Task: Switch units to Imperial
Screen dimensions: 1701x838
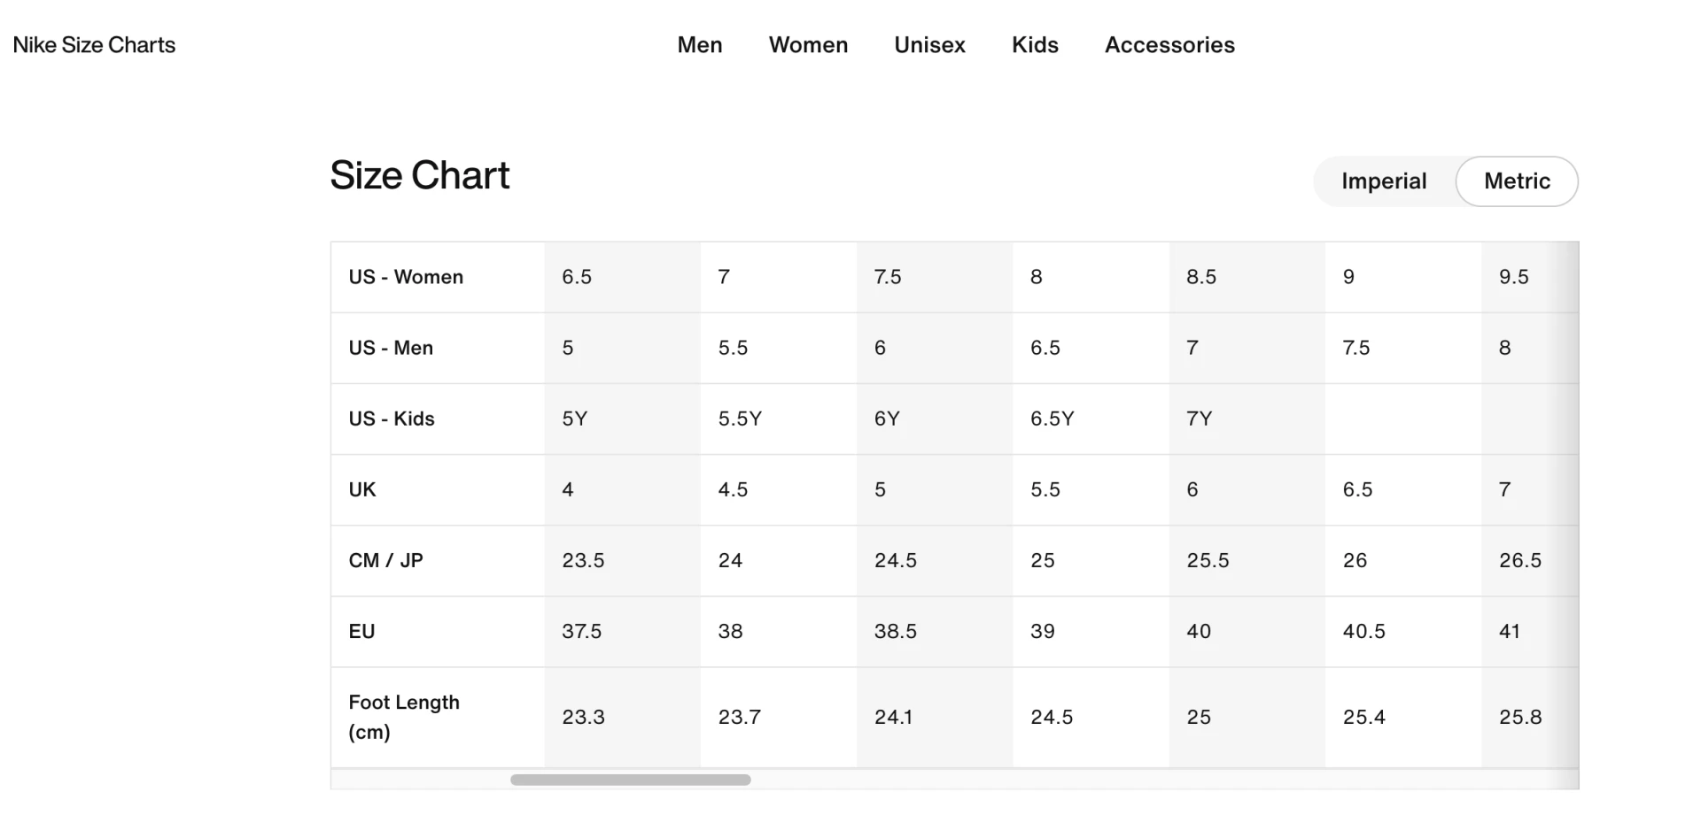Action: point(1384,181)
